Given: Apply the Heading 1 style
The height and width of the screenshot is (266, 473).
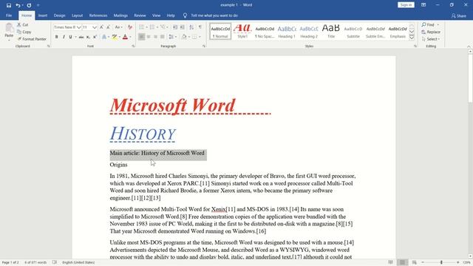Looking at the screenshot, I should coord(287,31).
